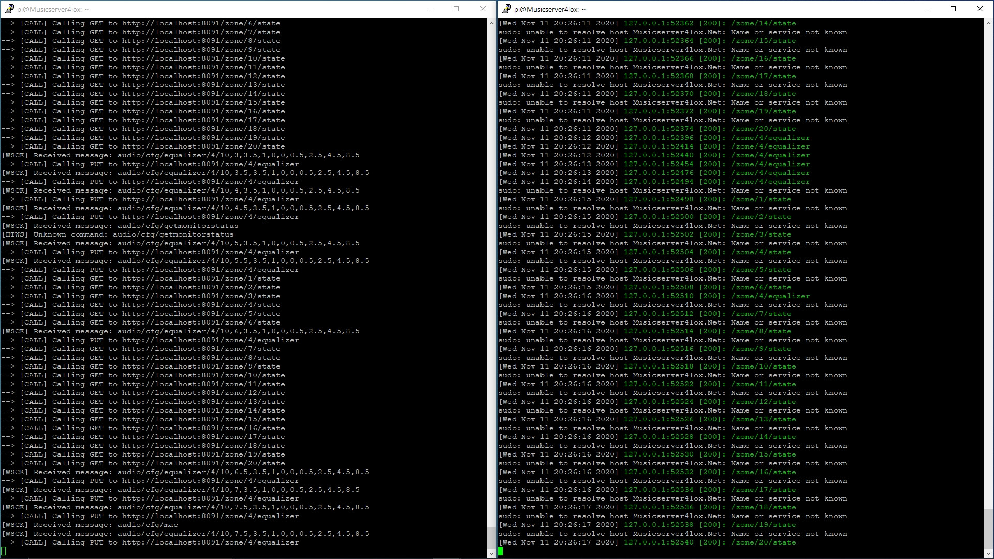Image resolution: width=994 pixels, height=559 pixels.
Task: Click the cursor prompt in the left terminal
Action: (4, 551)
